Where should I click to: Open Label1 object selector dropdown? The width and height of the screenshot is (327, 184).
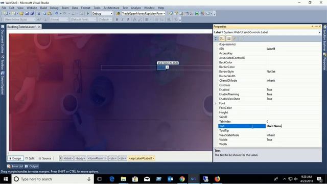pos(319,32)
